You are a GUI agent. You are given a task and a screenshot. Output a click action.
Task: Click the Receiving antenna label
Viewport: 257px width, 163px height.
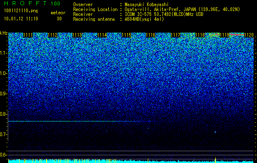pos(94,19)
